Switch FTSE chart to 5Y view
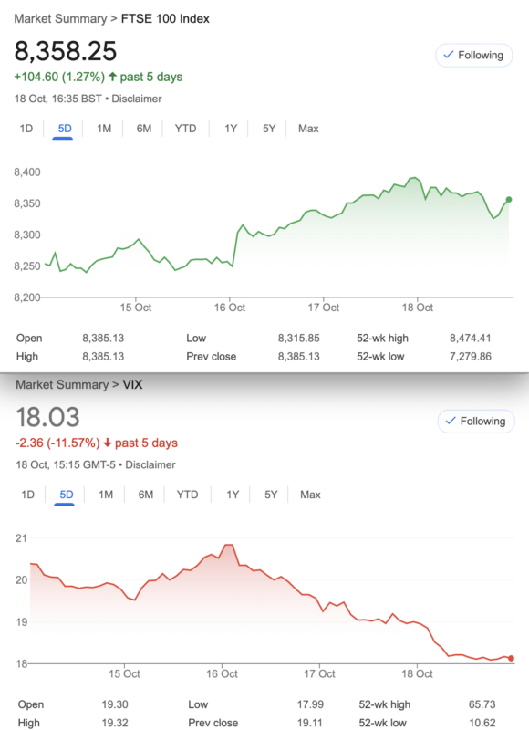529x730 pixels. click(269, 129)
